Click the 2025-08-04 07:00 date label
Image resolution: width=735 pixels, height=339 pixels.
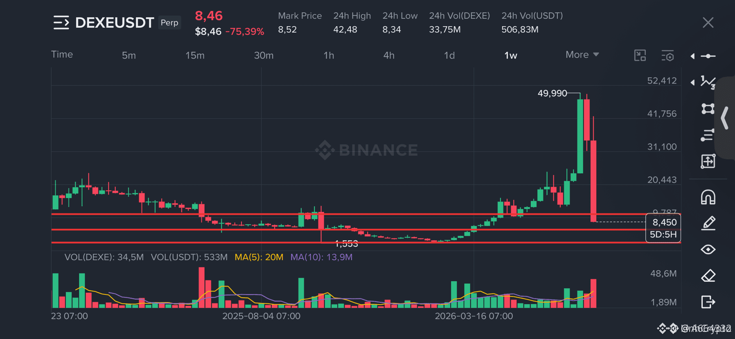tap(262, 316)
